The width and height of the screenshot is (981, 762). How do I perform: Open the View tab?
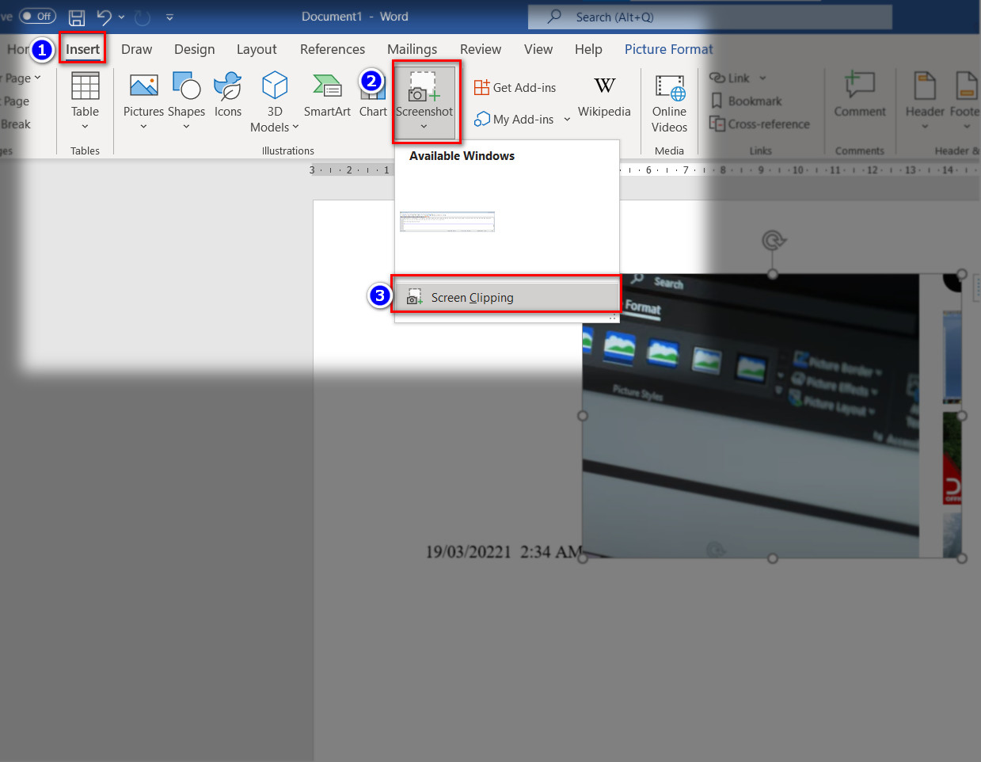(x=538, y=49)
